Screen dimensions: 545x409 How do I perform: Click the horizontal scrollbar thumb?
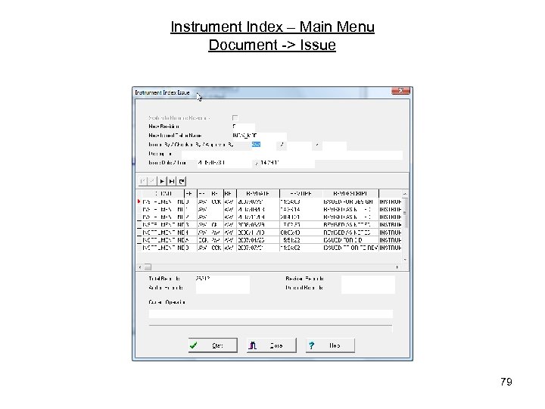pos(148,267)
